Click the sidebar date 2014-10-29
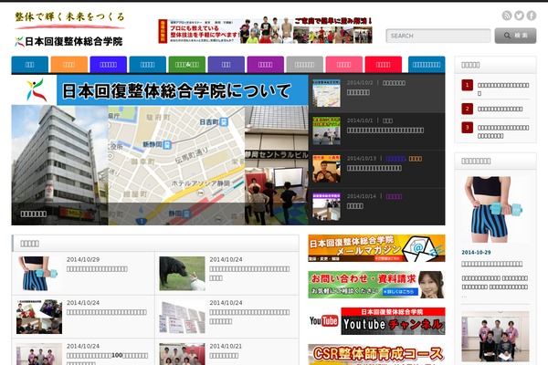Image resolution: width=548 pixels, height=365 pixels. pos(476,252)
